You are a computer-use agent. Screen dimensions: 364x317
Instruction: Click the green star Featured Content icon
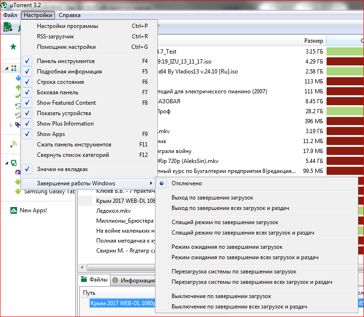[13, 46]
